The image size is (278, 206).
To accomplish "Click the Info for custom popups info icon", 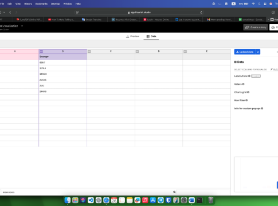I will coord(262,108).
